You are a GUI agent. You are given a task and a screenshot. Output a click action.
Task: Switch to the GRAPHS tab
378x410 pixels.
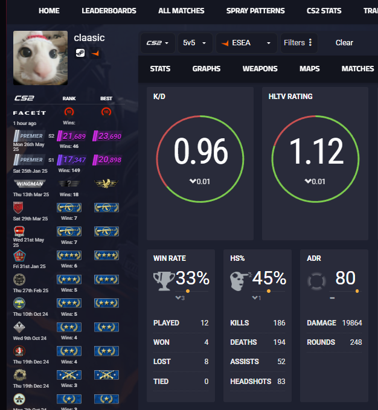click(x=207, y=69)
